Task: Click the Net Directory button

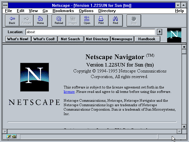Action: [x=97, y=39]
